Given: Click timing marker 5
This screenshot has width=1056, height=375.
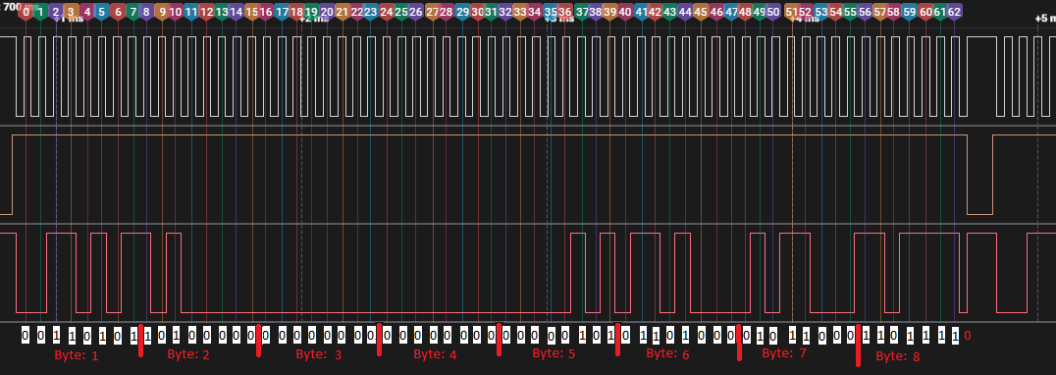Looking at the screenshot, I should coord(101,12).
